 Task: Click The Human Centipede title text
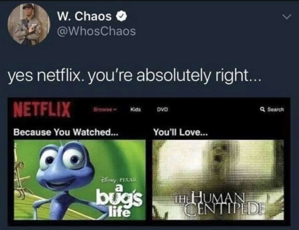coord(219,204)
